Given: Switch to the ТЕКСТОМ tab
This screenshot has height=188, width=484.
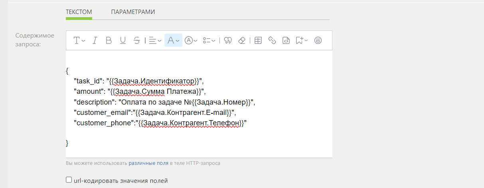Looking at the screenshot, I should click(x=79, y=12).
